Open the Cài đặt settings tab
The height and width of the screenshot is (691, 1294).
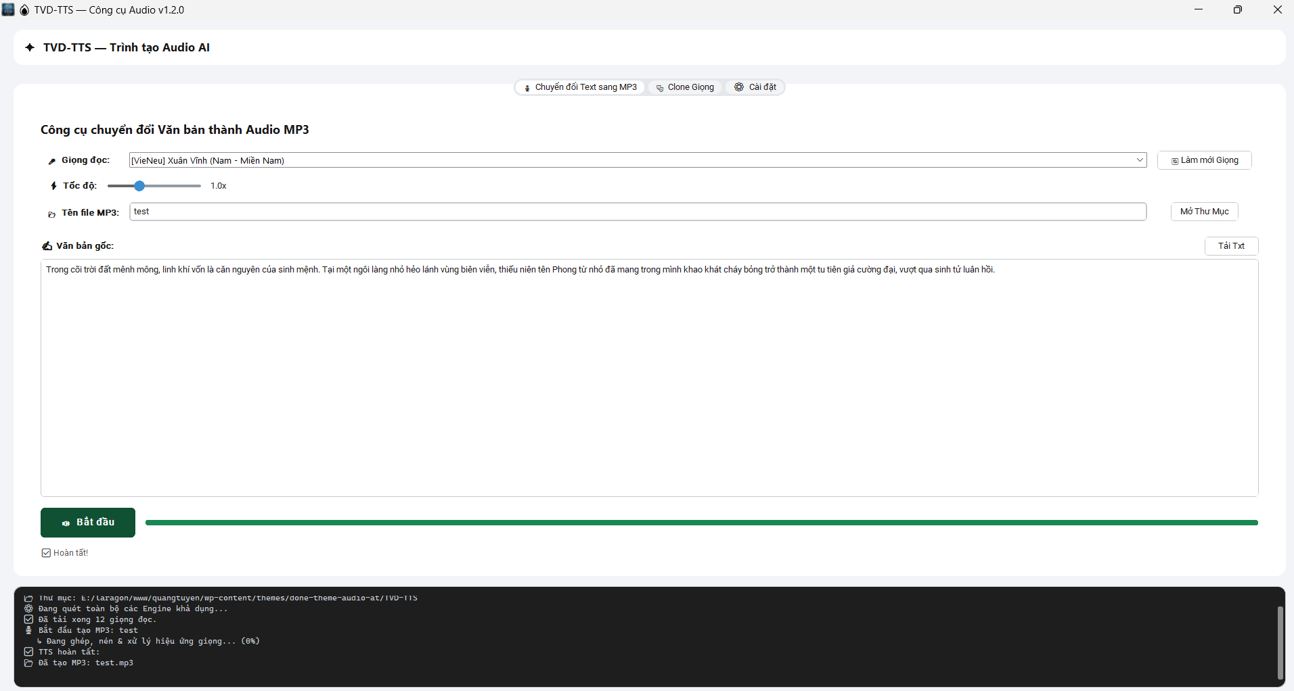pyautogui.click(x=755, y=87)
